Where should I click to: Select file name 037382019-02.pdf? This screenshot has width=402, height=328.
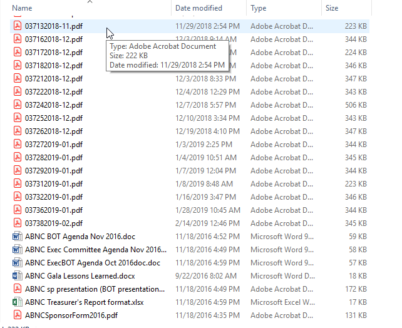pos(54,223)
